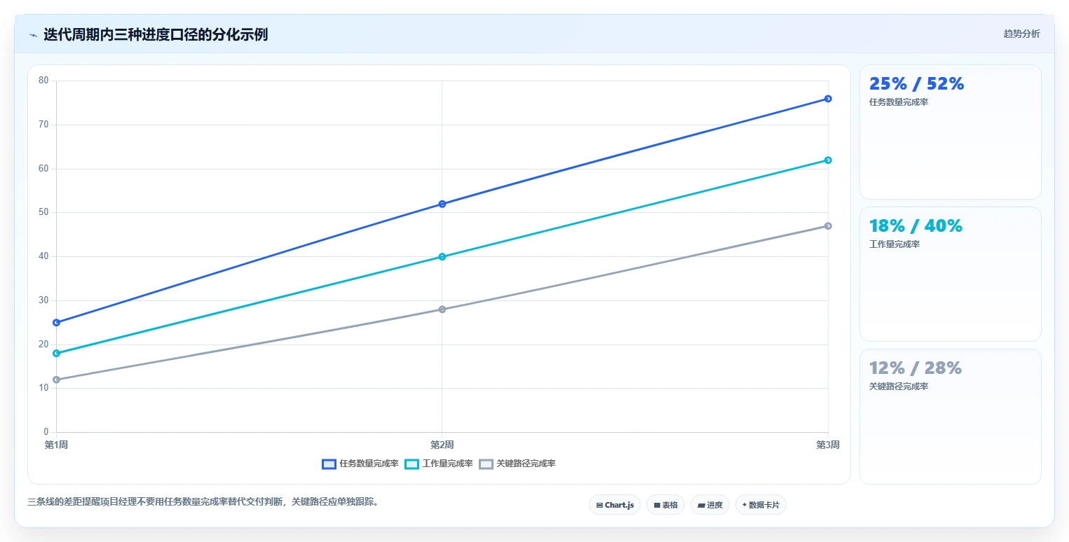The image size is (1069, 542).
Task: Click the 50 y-axis tick label
Action: [43, 212]
